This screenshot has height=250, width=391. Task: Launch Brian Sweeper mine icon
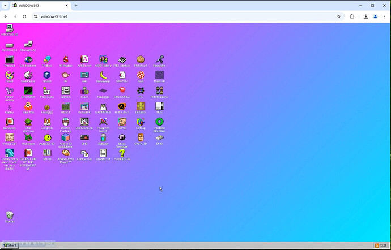[122, 137]
